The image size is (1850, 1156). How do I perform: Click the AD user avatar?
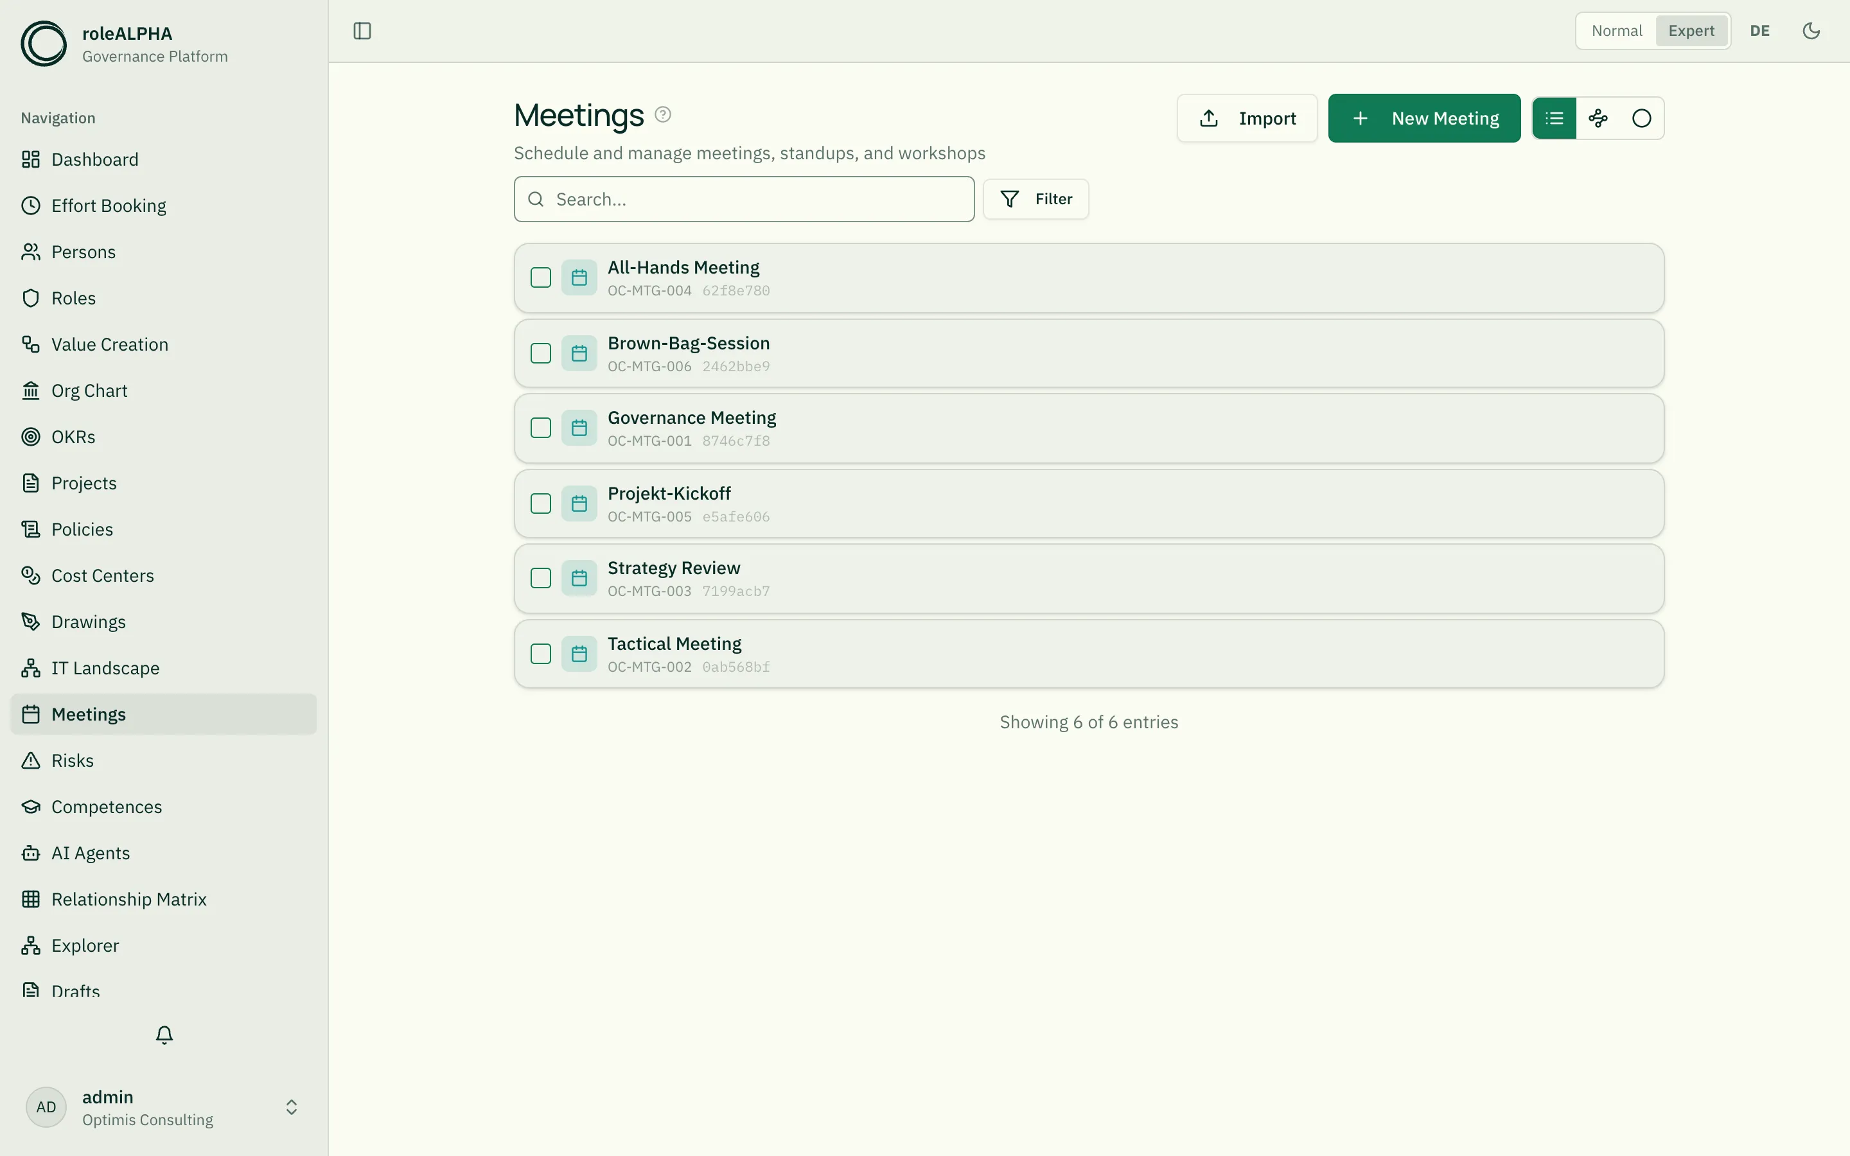(46, 1107)
